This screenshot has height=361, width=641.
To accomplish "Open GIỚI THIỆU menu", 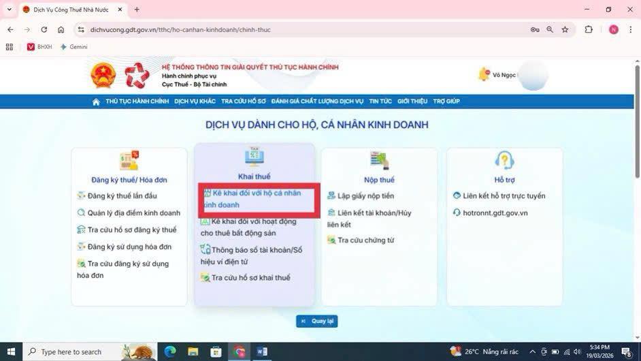I will click(x=412, y=101).
